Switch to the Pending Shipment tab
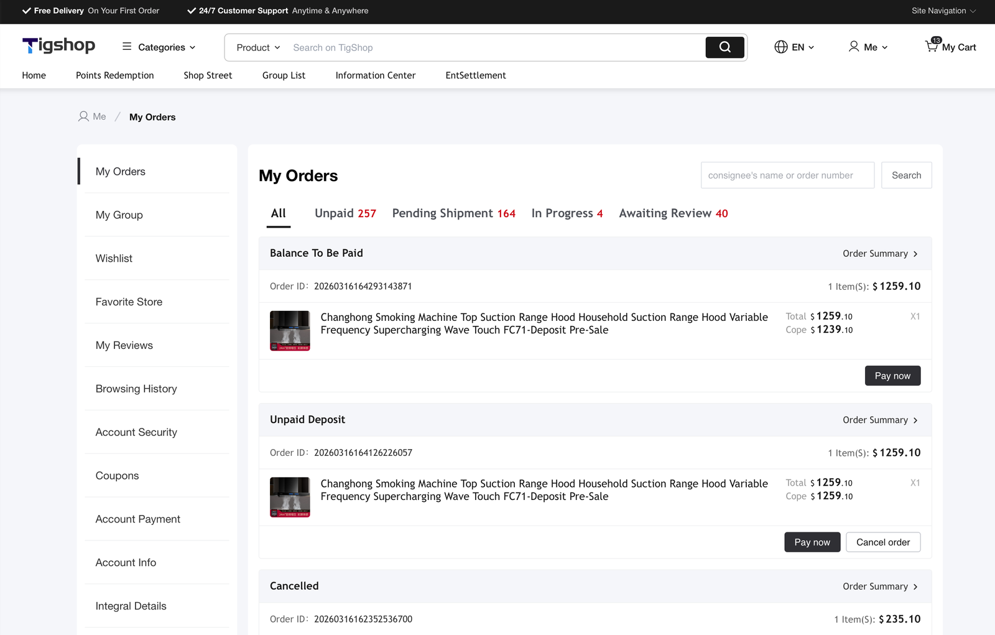The width and height of the screenshot is (995, 635). click(x=453, y=213)
